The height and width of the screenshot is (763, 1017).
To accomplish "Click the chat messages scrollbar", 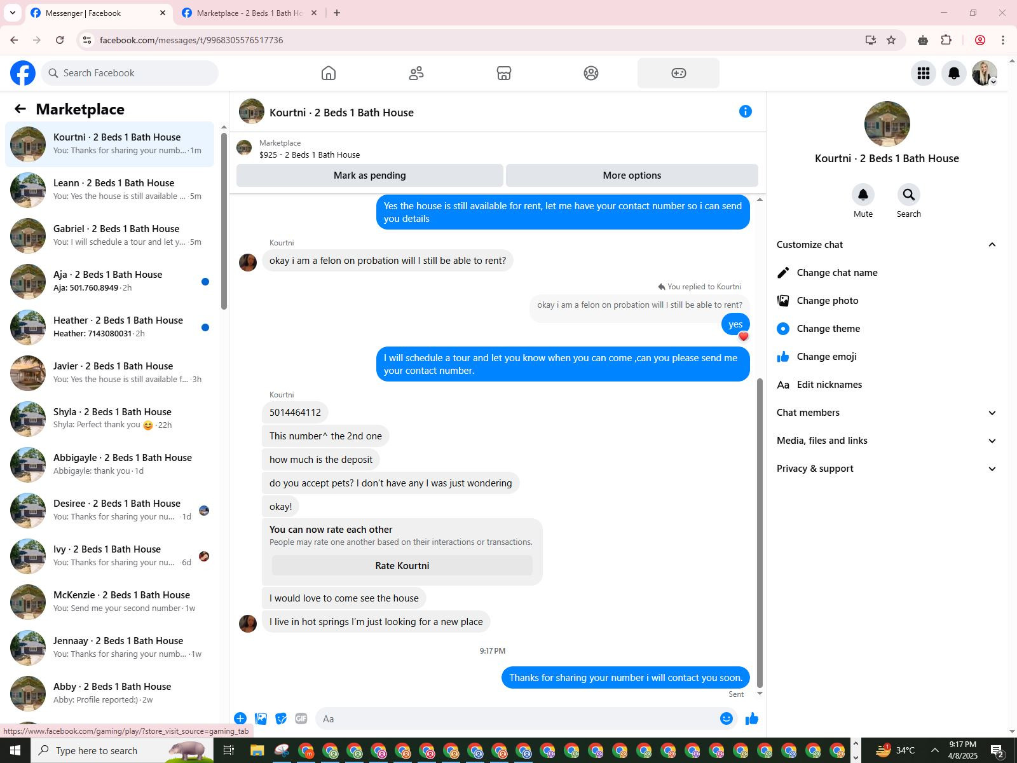I will pyautogui.click(x=760, y=533).
